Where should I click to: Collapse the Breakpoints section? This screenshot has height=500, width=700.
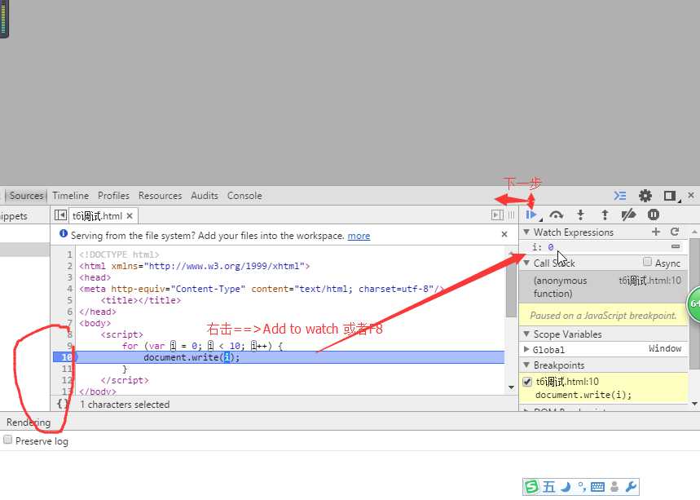pyautogui.click(x=526, y=365)
